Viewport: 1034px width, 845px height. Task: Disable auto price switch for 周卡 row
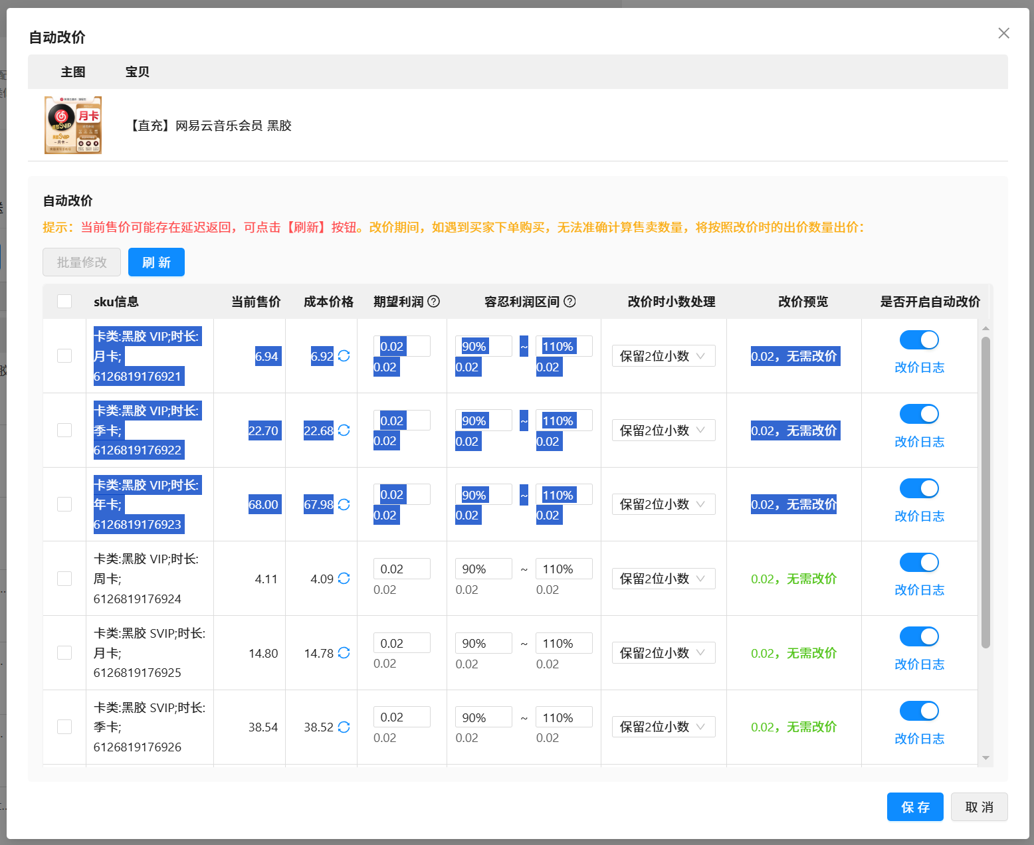pyautogui.click(x=919, y=563)
